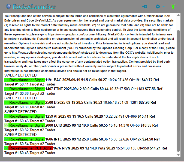Click the RocketLauncher logo icon
The image size is (184, 162).
tap(9, 7)
